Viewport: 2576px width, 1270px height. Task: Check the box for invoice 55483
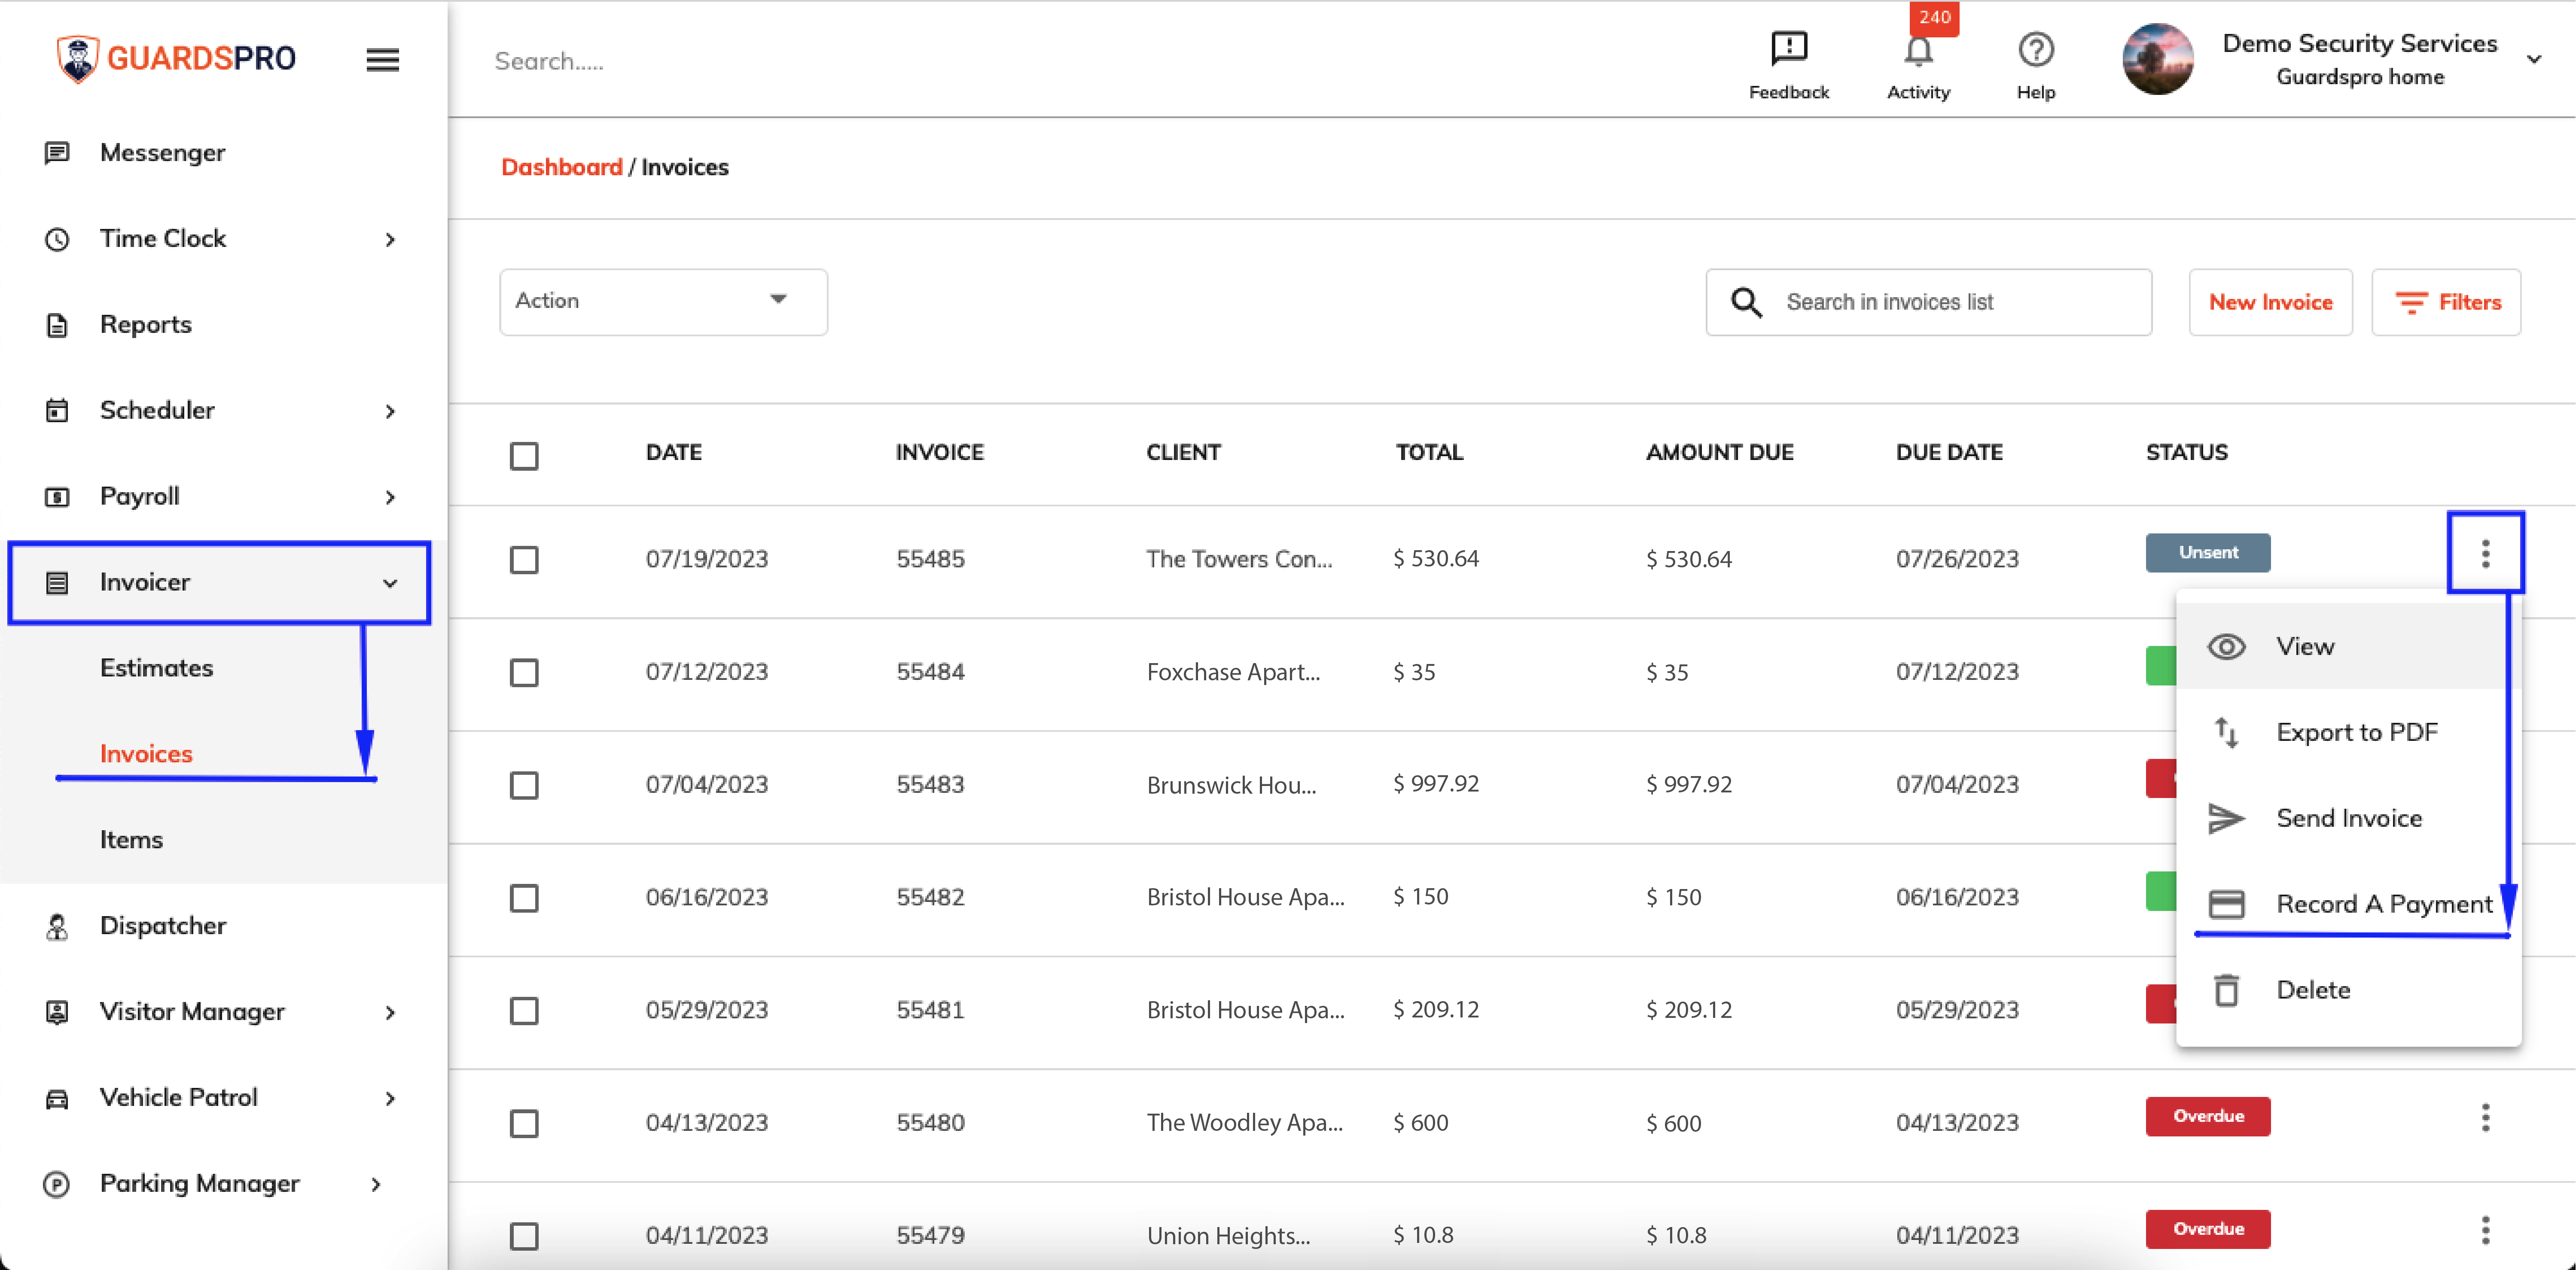point(524,786)
